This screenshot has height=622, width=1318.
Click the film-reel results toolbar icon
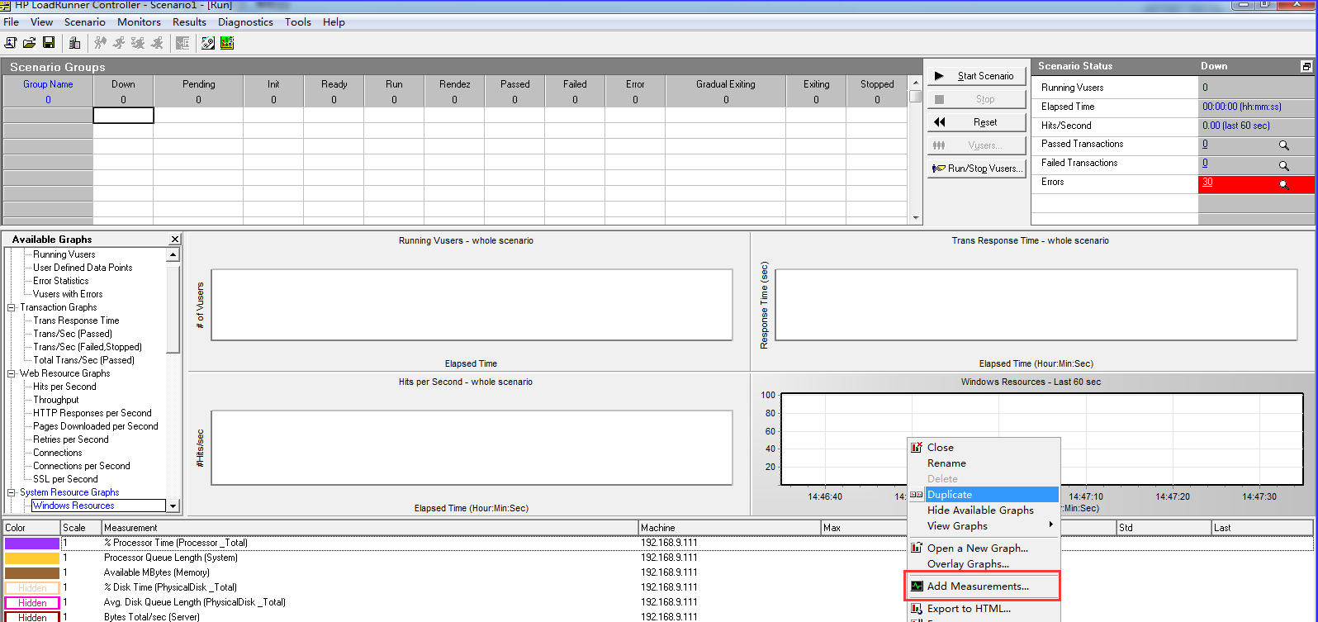(x=208, y=43)
